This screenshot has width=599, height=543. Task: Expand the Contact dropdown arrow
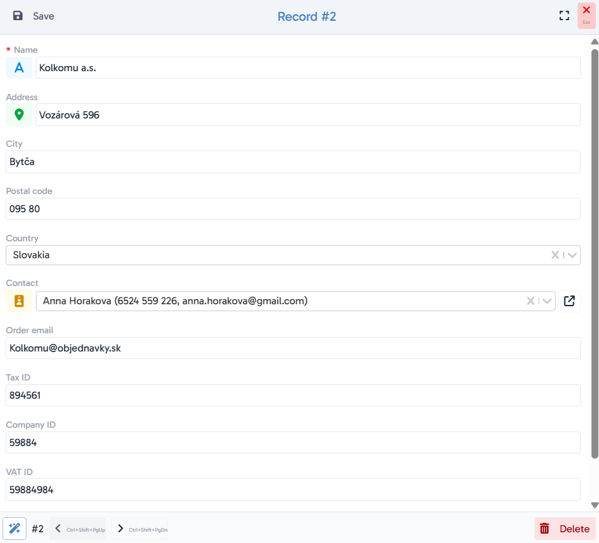[547, 301]
